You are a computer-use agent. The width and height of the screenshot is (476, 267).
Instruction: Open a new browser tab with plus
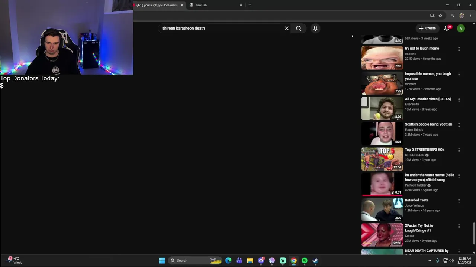(250, 5)
